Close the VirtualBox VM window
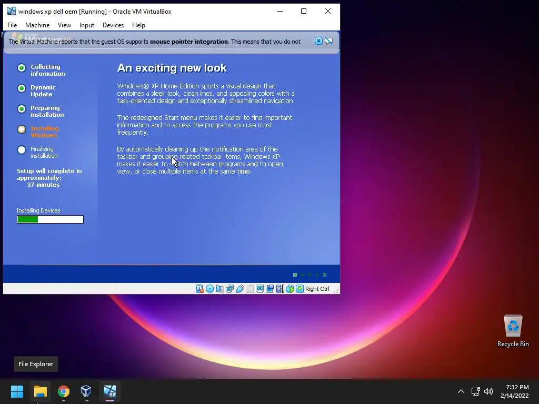This screenshot has width=539, height=404. click(328, 11)
